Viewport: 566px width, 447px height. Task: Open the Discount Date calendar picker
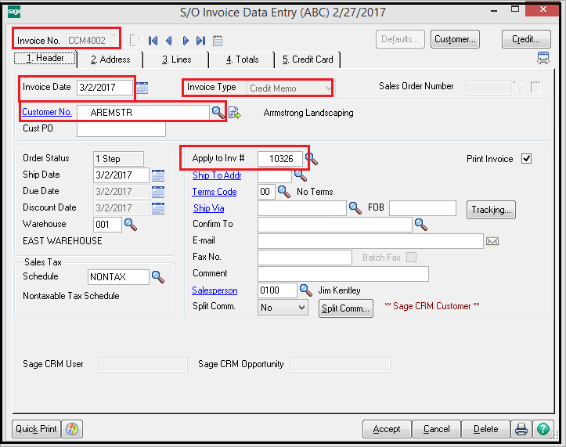(x=158, y=208)
